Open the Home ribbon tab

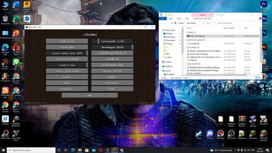click(171, 19)
